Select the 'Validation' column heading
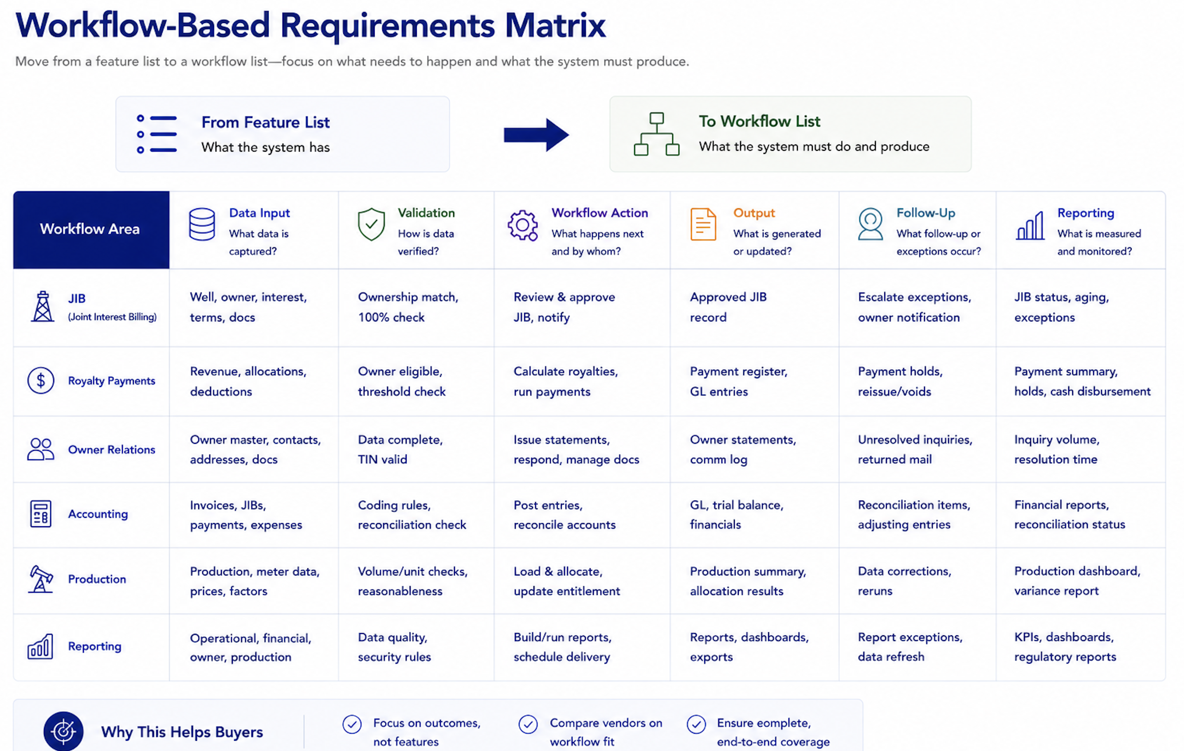 coord(426,213)
